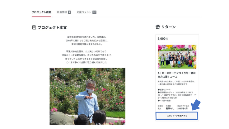Click the rose garden speaker photo
Image resolution: width=229 pixels, height=129 pixels.
tap(87, 96)
